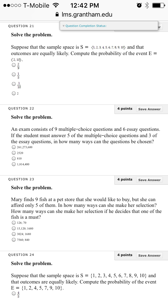The image size is (168, 299).
Task: Select 7560; 840 in Question 23
Action: pyautogui.click(x=13, y=240)
